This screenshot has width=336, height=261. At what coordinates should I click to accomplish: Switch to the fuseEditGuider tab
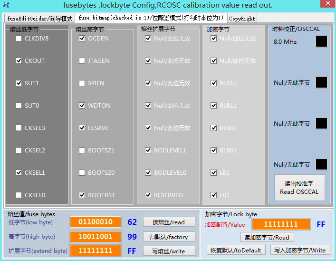tap(39, 19)
